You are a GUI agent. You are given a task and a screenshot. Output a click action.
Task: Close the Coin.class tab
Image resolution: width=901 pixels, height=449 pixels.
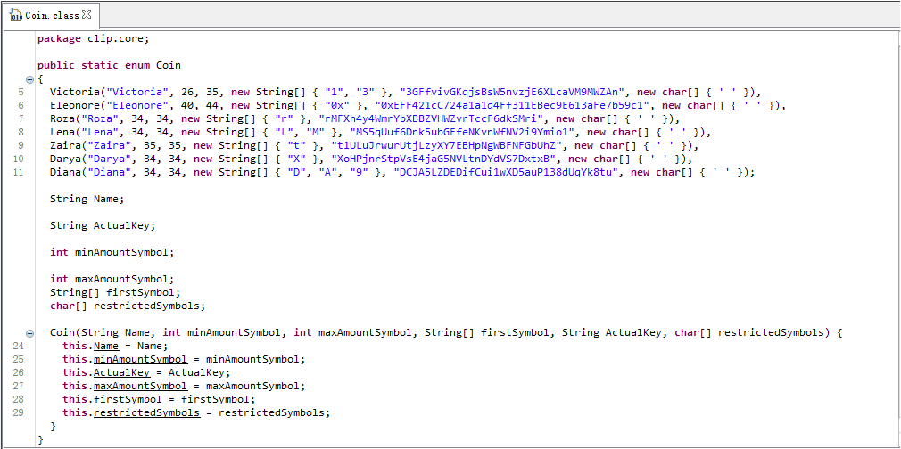click(87, 15)
